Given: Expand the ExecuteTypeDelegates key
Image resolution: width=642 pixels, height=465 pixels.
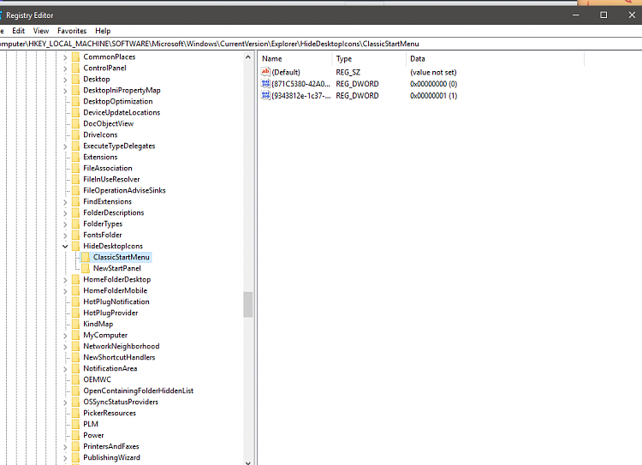Looking at the screenshot, I should (x=65, y=146).
